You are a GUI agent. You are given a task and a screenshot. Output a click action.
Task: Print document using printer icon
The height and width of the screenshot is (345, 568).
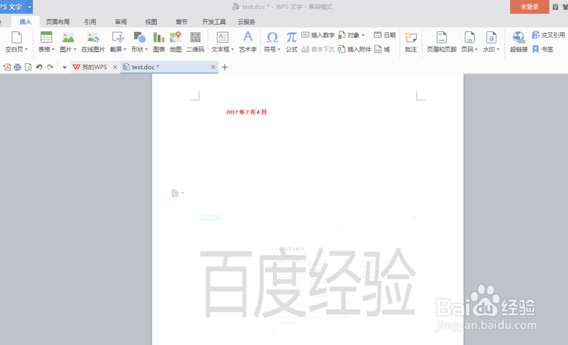coord(18,67)
